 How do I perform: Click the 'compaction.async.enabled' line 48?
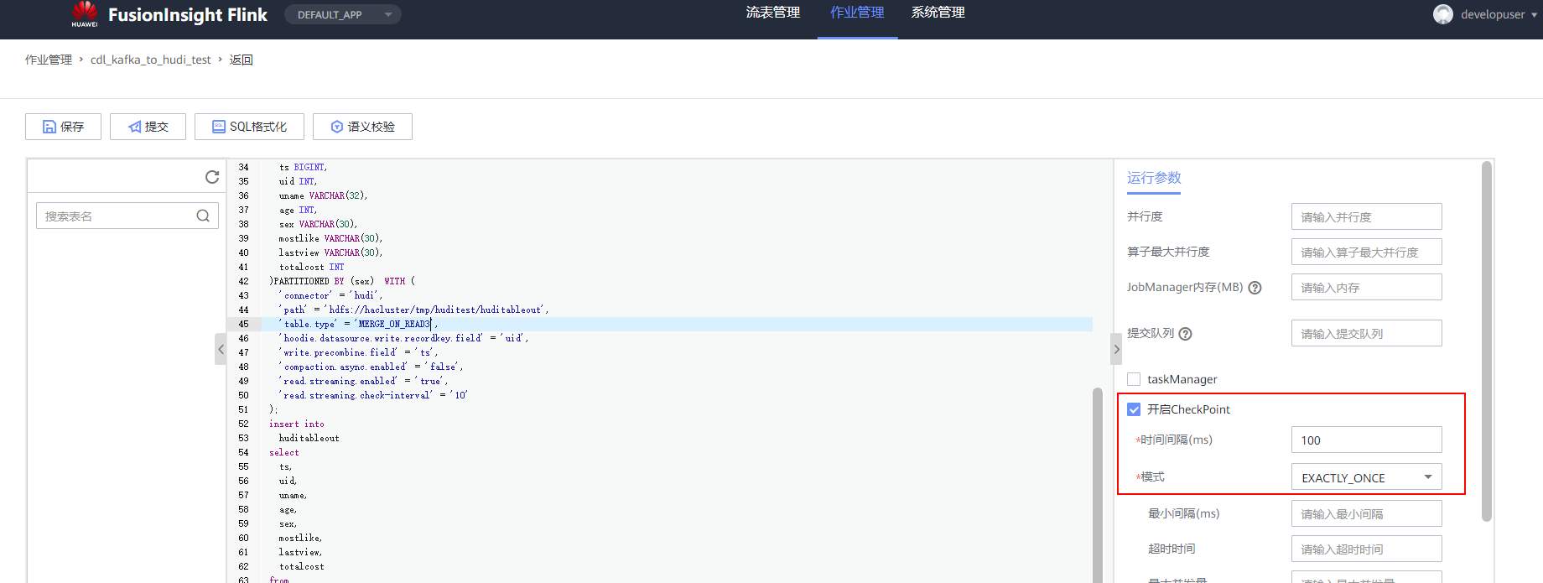click(371, 367)
